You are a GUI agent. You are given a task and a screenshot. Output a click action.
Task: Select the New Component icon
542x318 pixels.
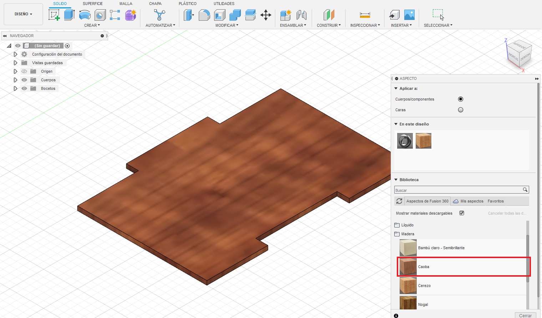click(286, 15)
